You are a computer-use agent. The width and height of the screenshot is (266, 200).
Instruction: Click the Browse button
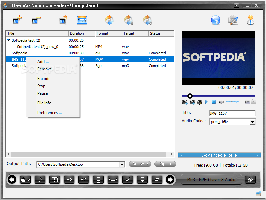point(140,164)
